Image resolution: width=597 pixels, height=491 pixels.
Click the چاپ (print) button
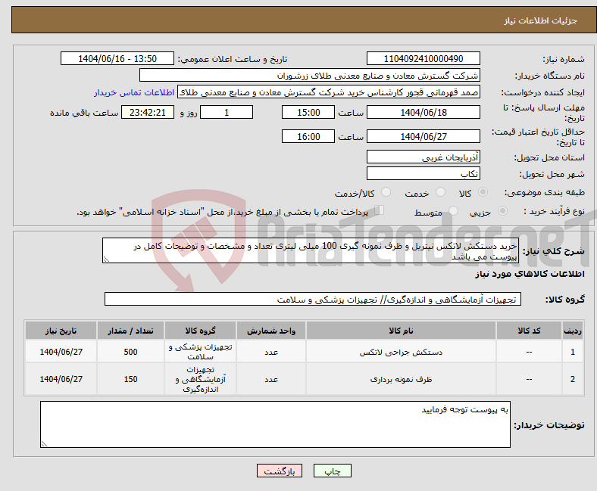coord(332,471)
